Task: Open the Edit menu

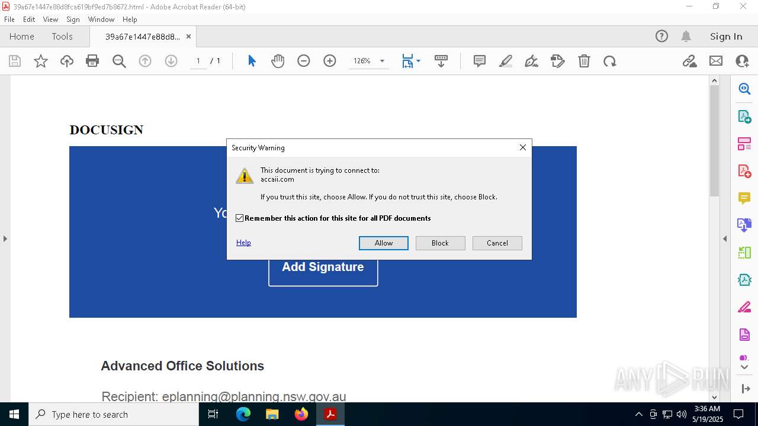Action: pyautogui.click(x=29, y=20)
